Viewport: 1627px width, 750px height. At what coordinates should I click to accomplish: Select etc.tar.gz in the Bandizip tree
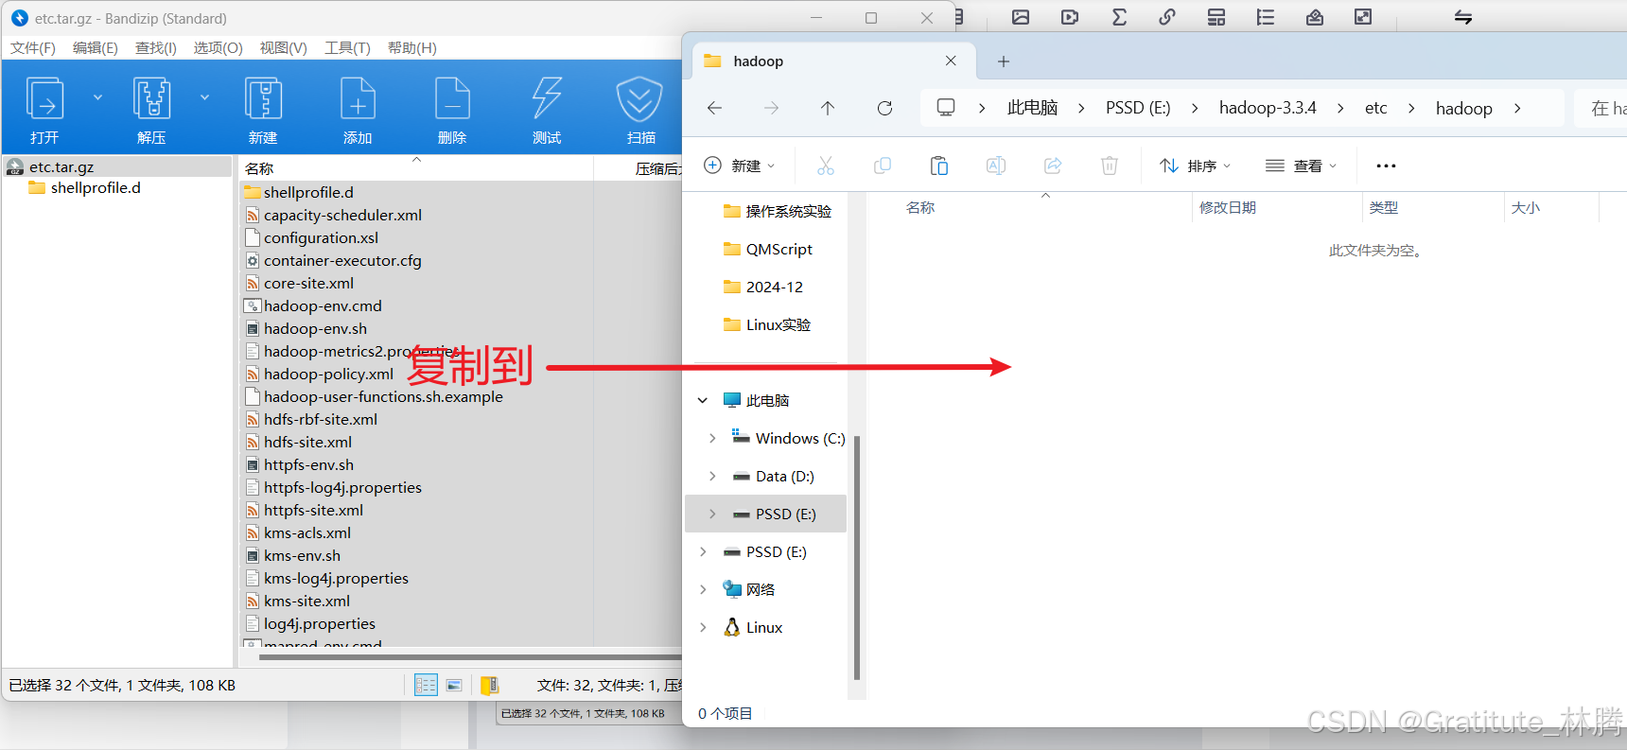(x=61, y=167)
